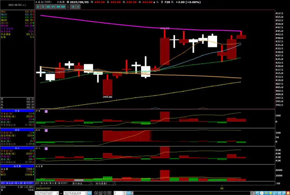Viewport: 290px width, 195px height.
Task: Click the SMA60 legend row
Action: tap(17, 20)
